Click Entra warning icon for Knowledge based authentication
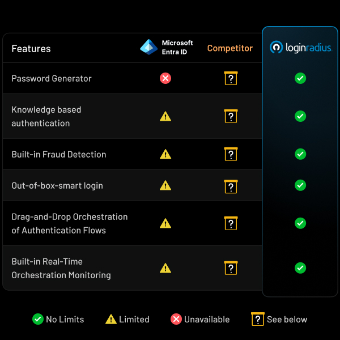This screenshot has width=340, height=340. 165,116
